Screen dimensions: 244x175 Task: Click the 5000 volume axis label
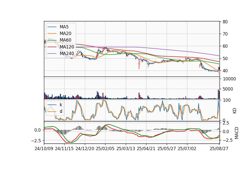click(228, 89)
